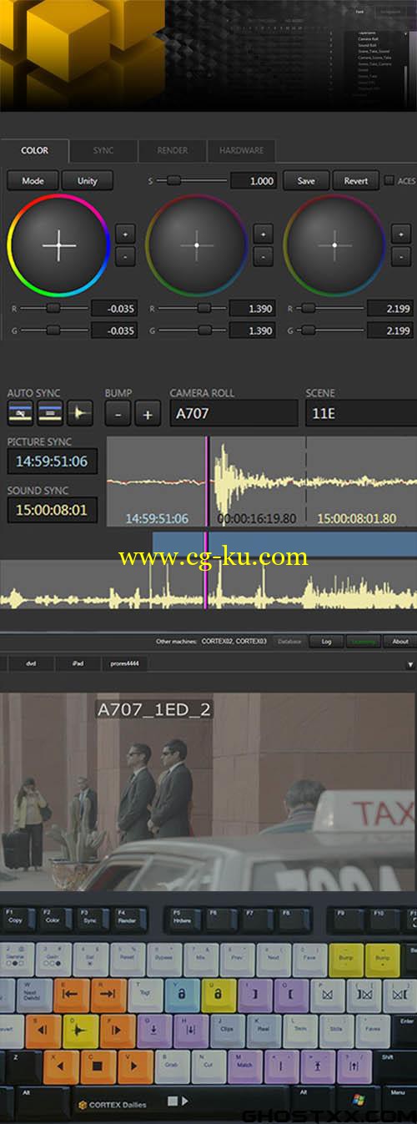The height and width of the screenshot is (1124, 417).
Task: Click the plus button beside the third color wheel
Action: [x=401, y=233]
